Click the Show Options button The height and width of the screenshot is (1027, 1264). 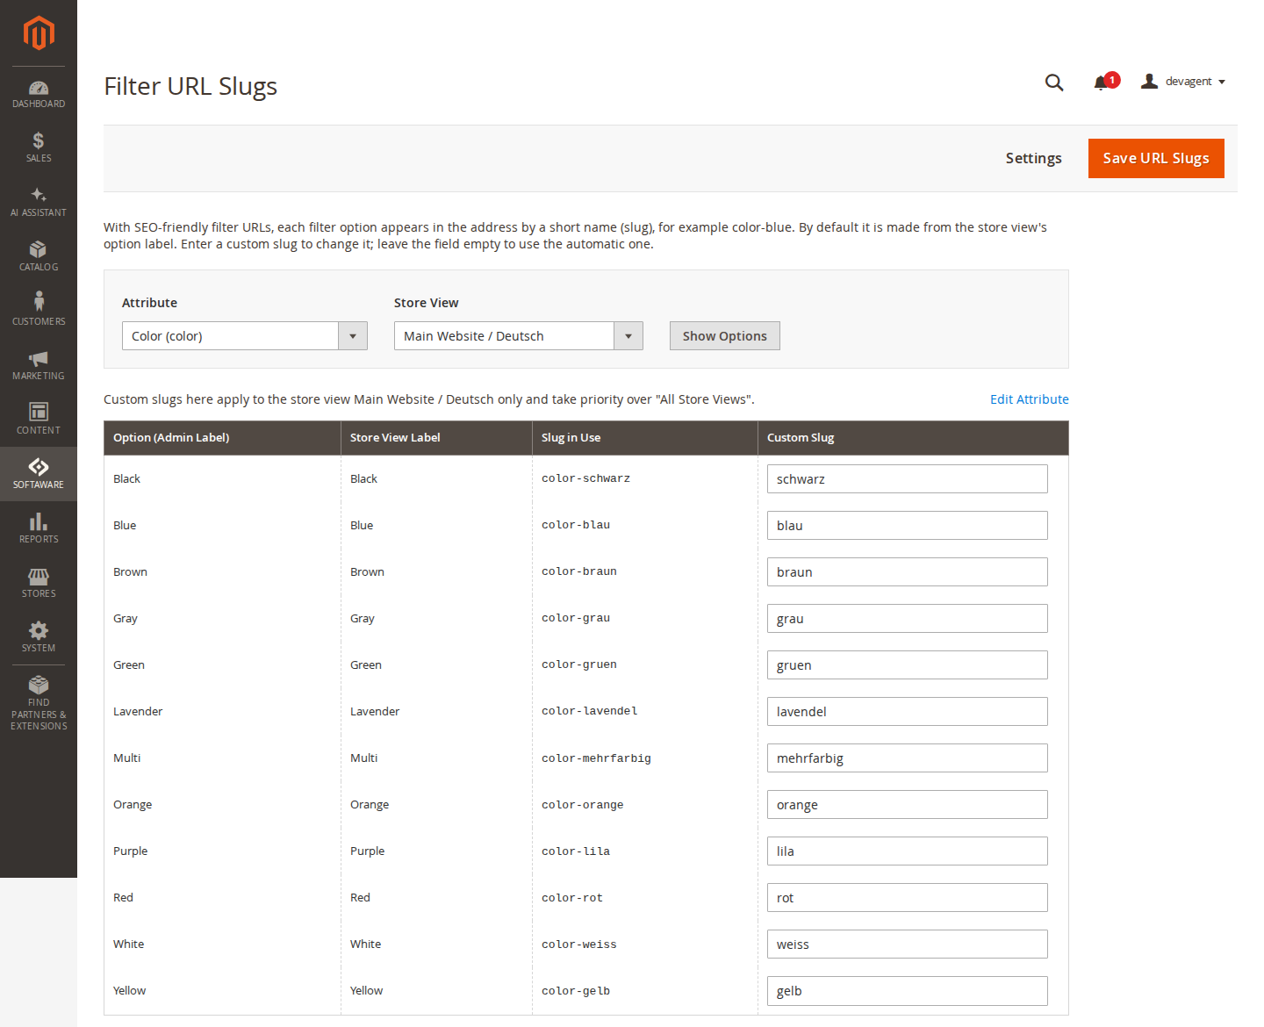click(725, 336)
